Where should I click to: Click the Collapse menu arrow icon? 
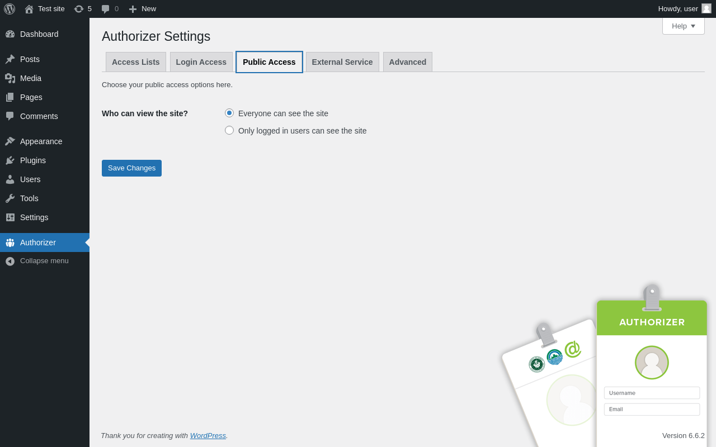10,261
